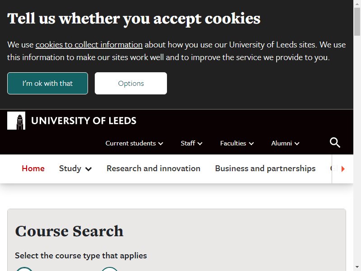Click the red arrow to reveal more navigation items

343,168
